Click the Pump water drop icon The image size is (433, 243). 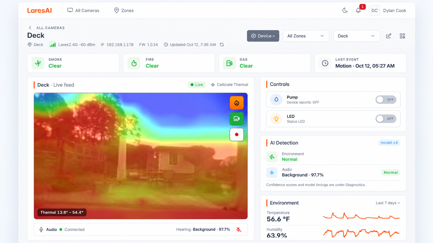pos(276,100)
